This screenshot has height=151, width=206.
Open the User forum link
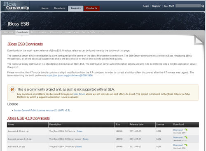(x=79, y=94)
